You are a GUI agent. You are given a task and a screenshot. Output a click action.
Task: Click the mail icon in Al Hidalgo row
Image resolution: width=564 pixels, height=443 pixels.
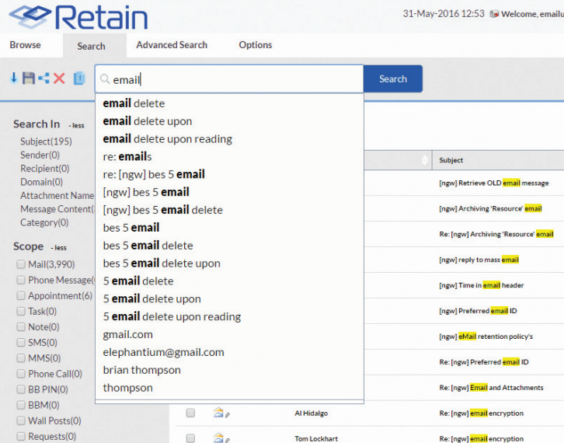[218, 413]
